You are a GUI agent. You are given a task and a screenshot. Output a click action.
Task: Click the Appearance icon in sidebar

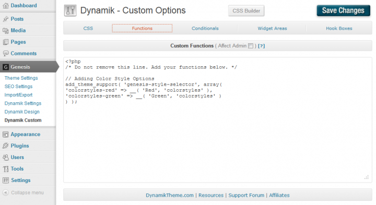point(6,135)
